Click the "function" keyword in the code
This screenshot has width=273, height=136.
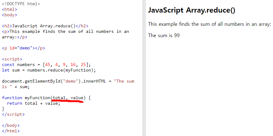[x=12, y=98]
